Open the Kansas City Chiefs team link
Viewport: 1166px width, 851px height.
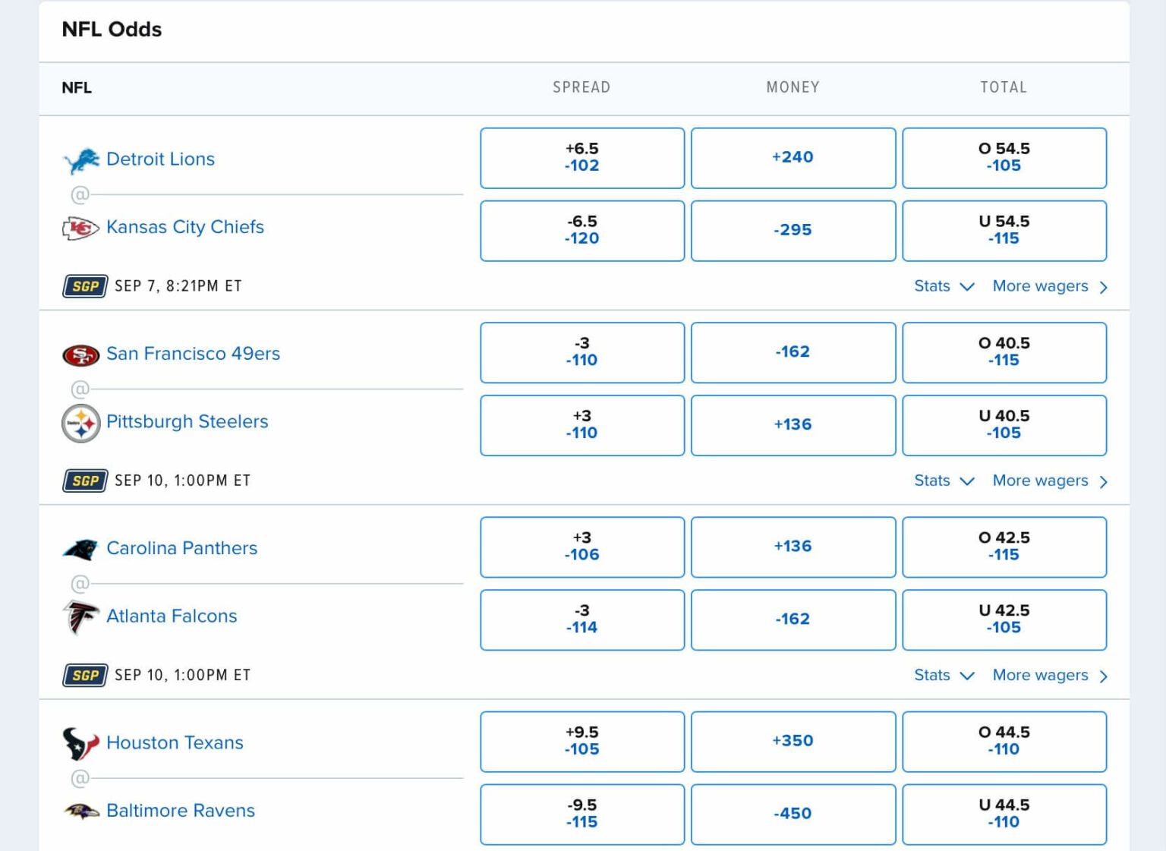[185, 227]
